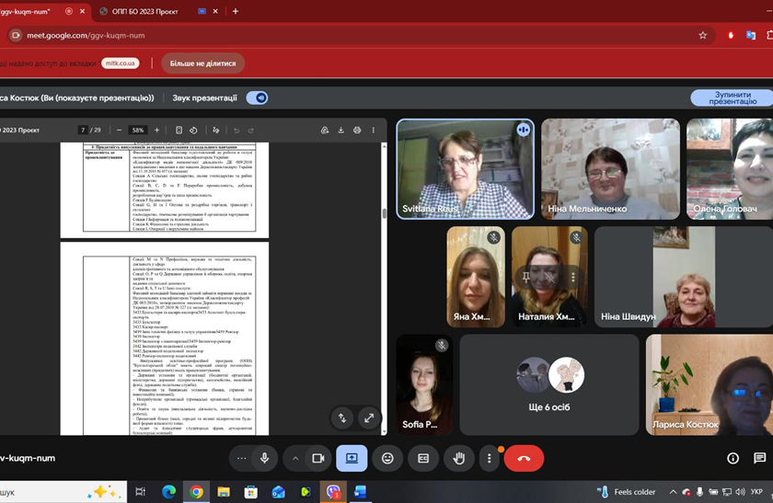Screen dimensions: 773x503
Task: Show meeting details info icon
Action: click(733, 458)
